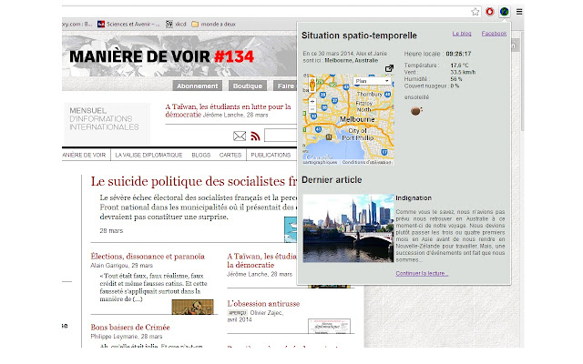Open the CARTES menu item

[x=230, y=155]
